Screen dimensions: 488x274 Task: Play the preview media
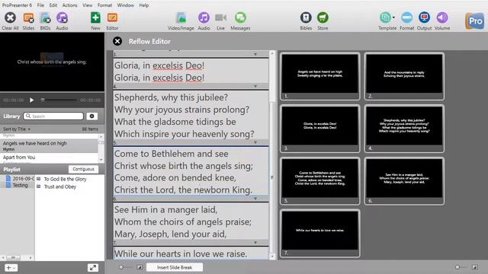click(x=31, y=100)
